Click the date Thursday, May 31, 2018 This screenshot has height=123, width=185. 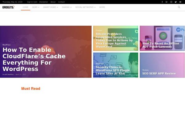click(x=12, y=2)
